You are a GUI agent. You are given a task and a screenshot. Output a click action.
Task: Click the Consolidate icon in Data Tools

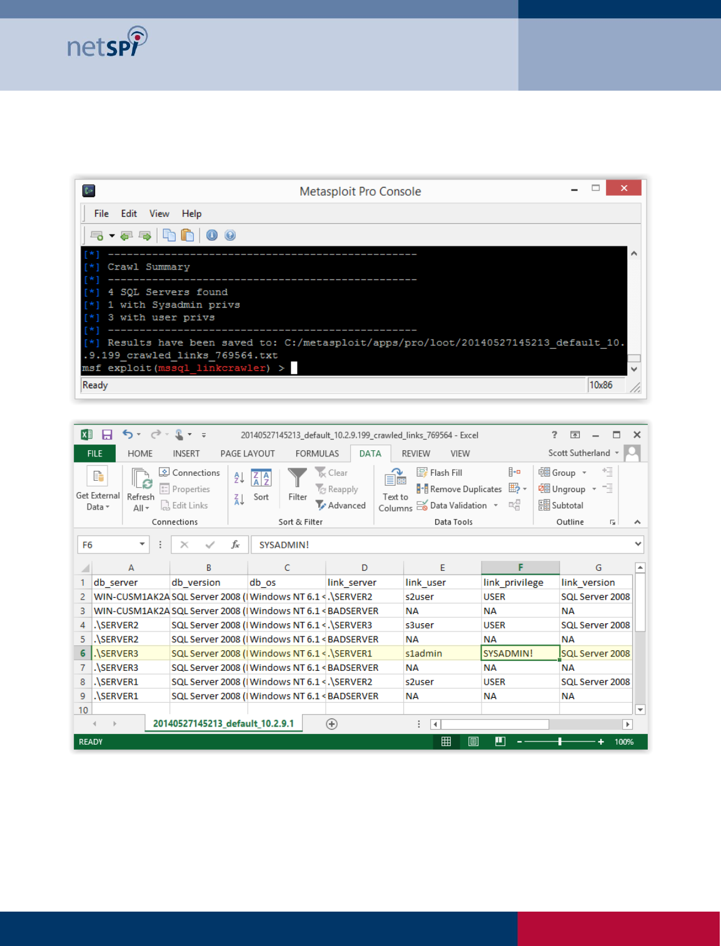[x=515, y=472]
